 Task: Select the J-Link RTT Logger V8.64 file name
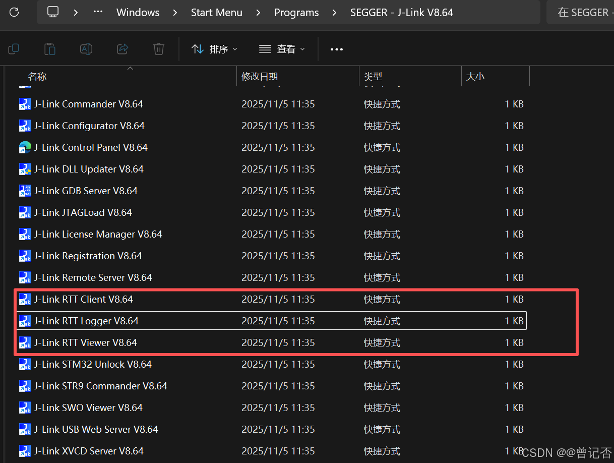pos(87,321)
